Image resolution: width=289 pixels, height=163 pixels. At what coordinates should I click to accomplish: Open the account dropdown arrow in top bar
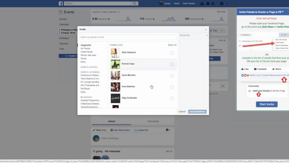[x=227, y=3]
